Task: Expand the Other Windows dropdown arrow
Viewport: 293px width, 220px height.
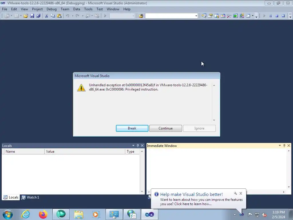Action: click(x=252, y=16)
